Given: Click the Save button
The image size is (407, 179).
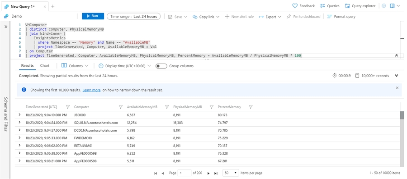Looking at the screenshot, I should click(178, 17).
